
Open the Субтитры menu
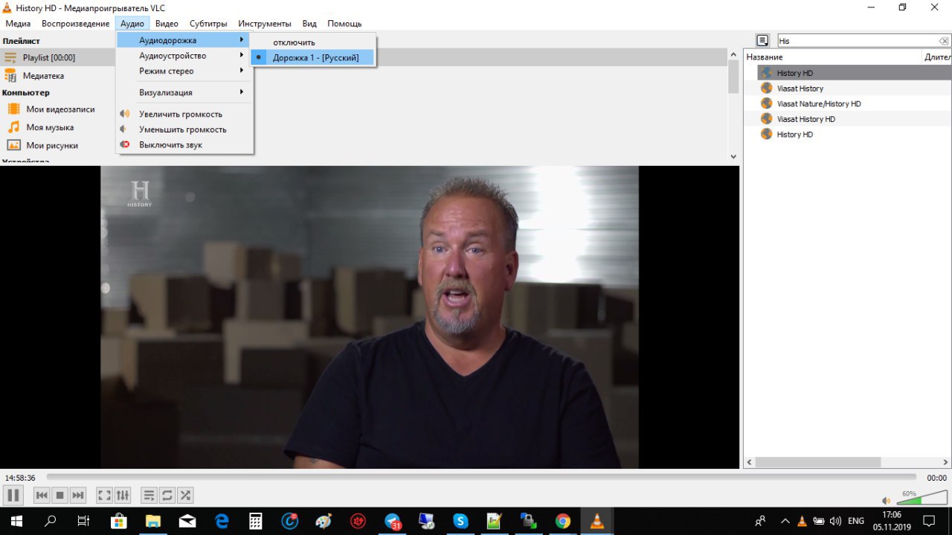[208, 24]
